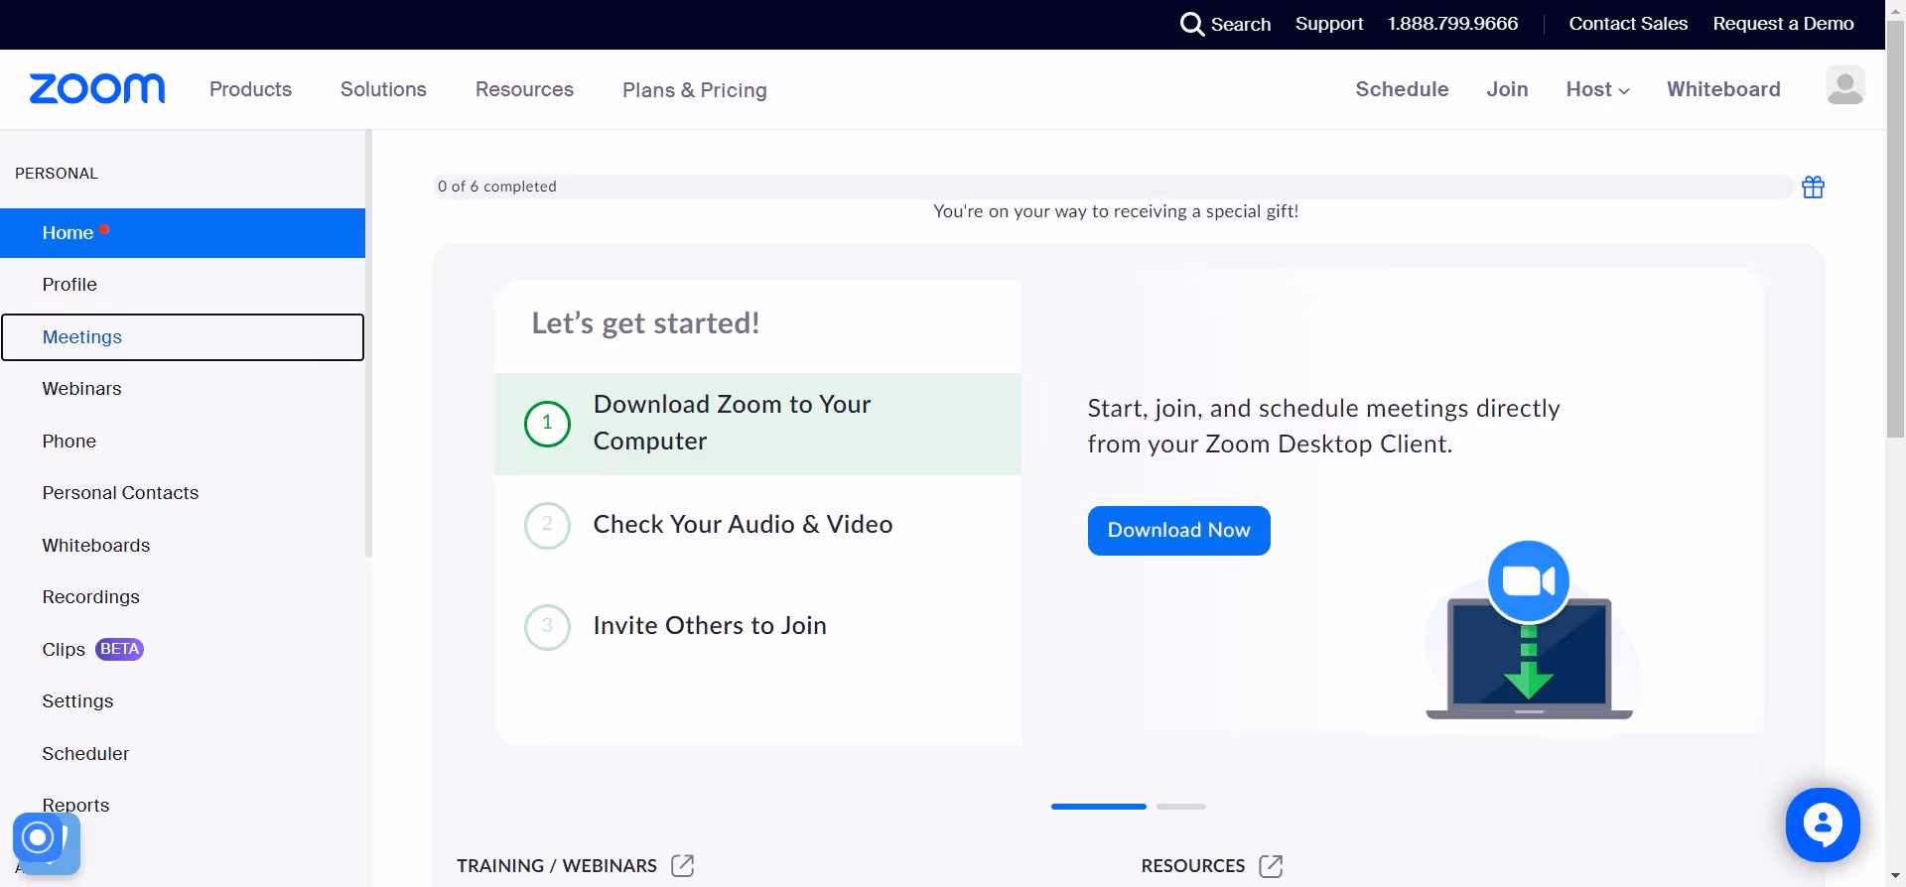Screen dimensions: 1906x887
Task: Open Webinars in the sidebar
Action: point(183,389)
